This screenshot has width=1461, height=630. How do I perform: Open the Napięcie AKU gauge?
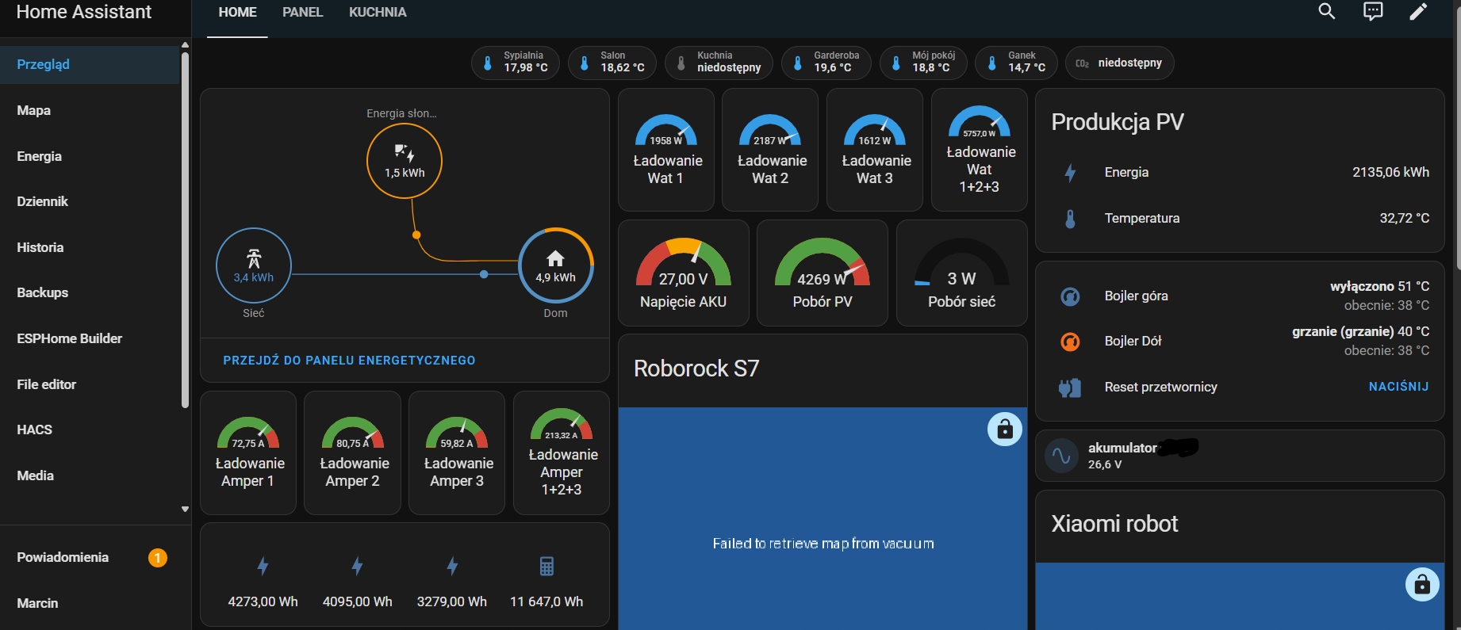(x=684, y=273)
